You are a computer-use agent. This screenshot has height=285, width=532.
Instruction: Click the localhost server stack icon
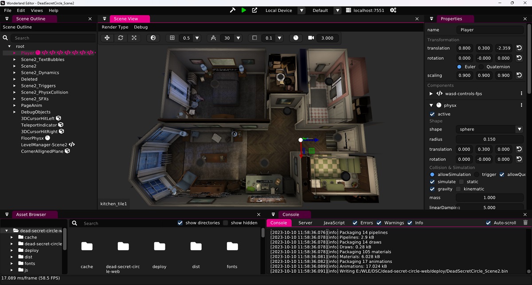tap(348, 10)
